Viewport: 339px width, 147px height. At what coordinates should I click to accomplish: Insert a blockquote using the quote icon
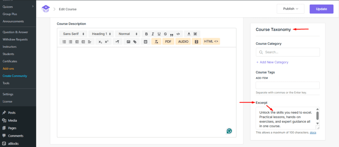[x=171, y=34]
